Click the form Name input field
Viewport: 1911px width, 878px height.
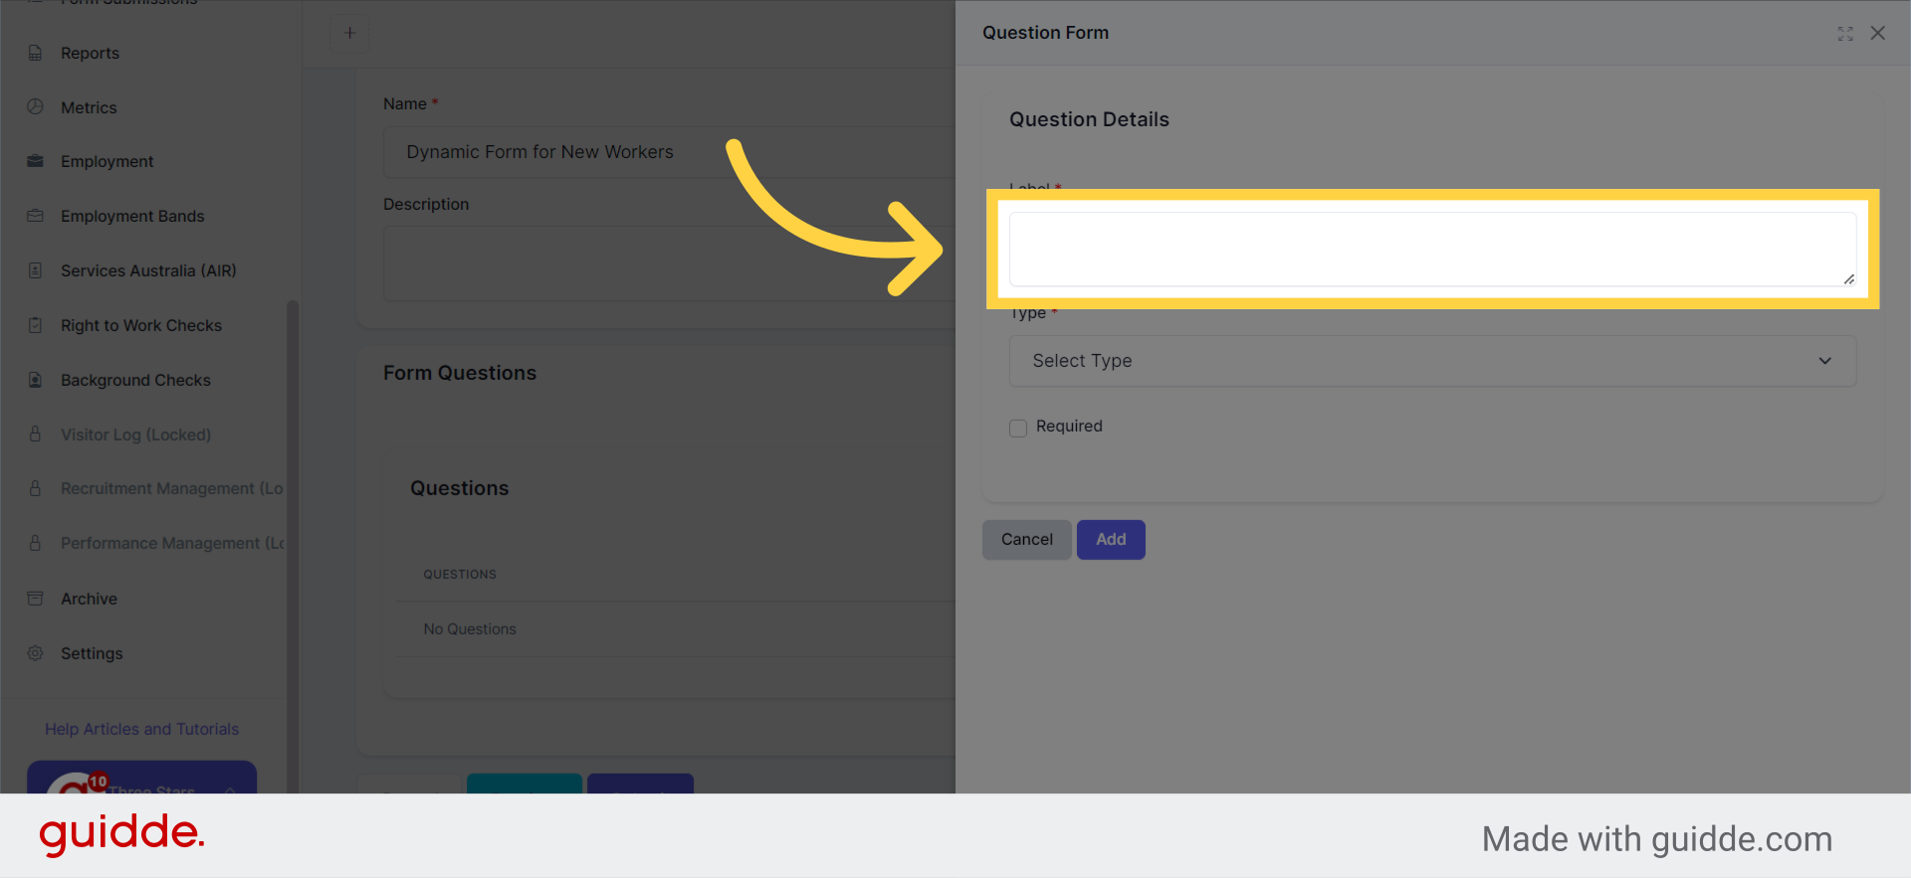669,152
